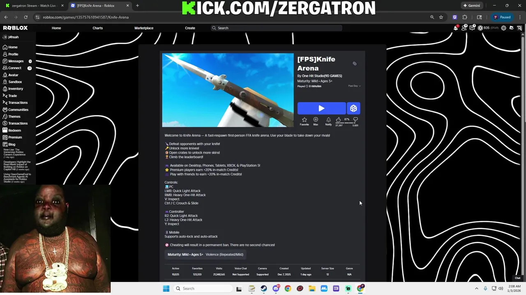Click the blue cube launch button
The width and height of the screenshot is (526, 295).
tap(353, 108)
